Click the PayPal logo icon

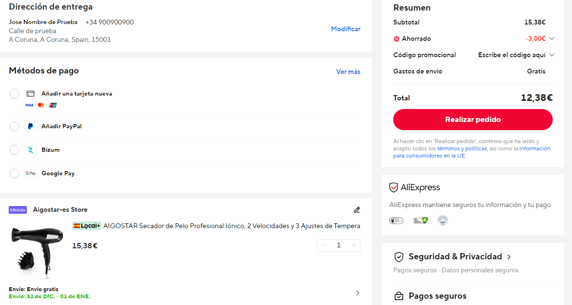pos(31,126)
